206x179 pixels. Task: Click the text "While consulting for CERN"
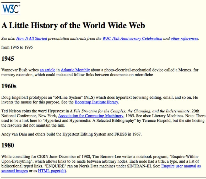coord(25,157)
